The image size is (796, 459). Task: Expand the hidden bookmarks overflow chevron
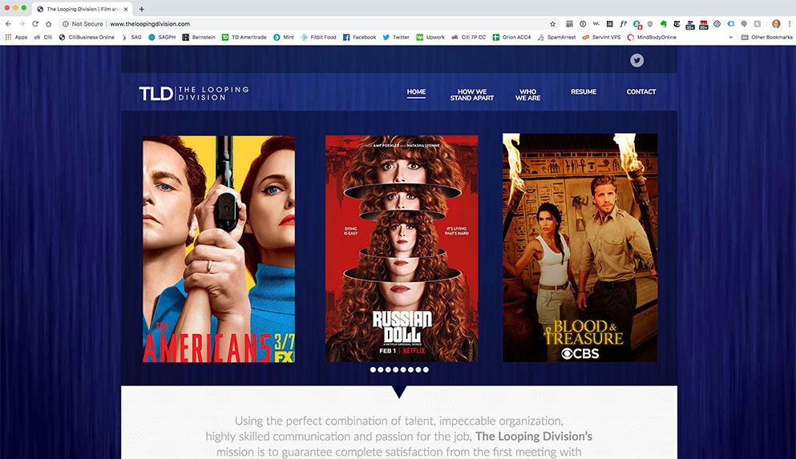coord(730,37)
